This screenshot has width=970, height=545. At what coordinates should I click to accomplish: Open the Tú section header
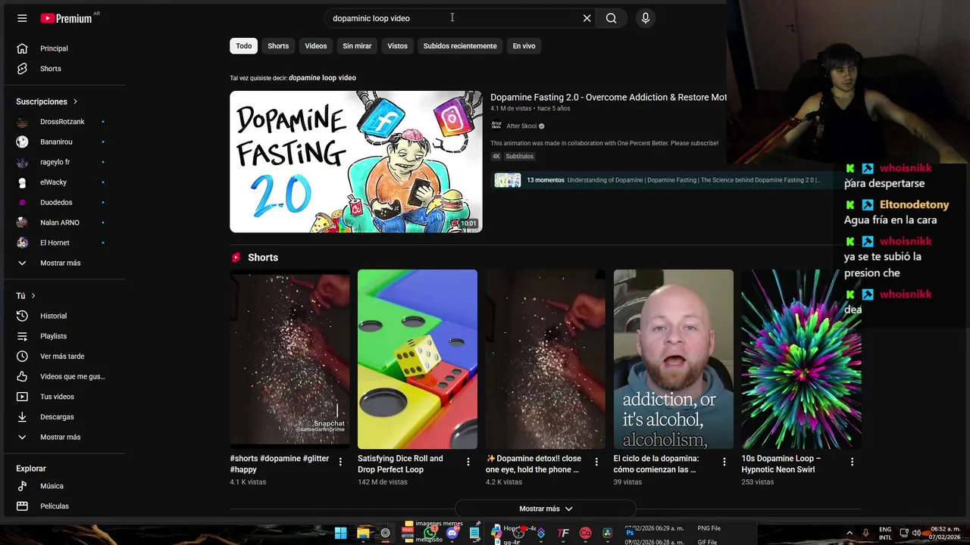(x=27, y=296)
